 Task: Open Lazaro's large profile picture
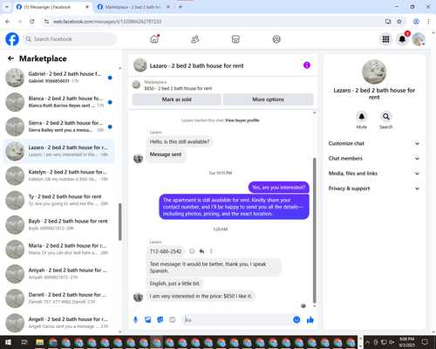[x=374, y=72]
